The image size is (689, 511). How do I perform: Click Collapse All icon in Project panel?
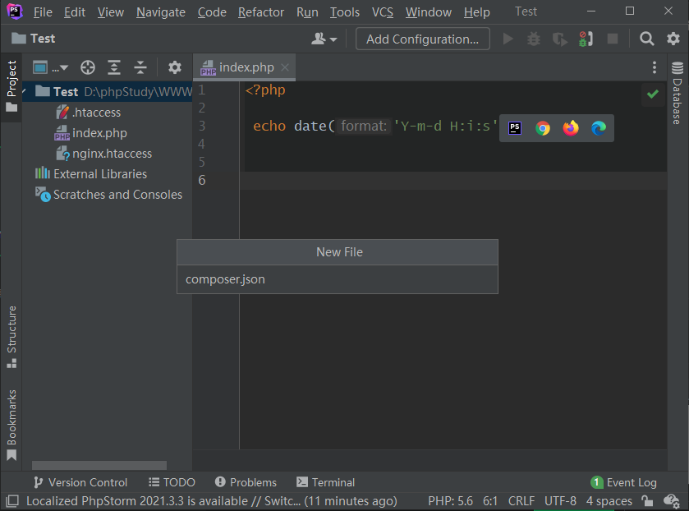click(140, 67)
